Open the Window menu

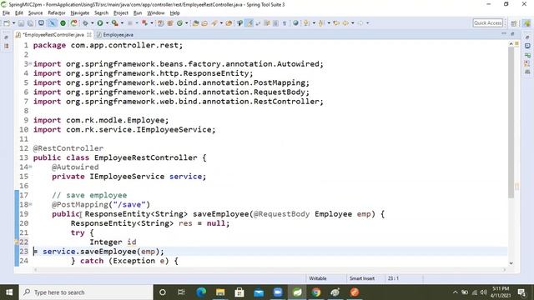156,13
